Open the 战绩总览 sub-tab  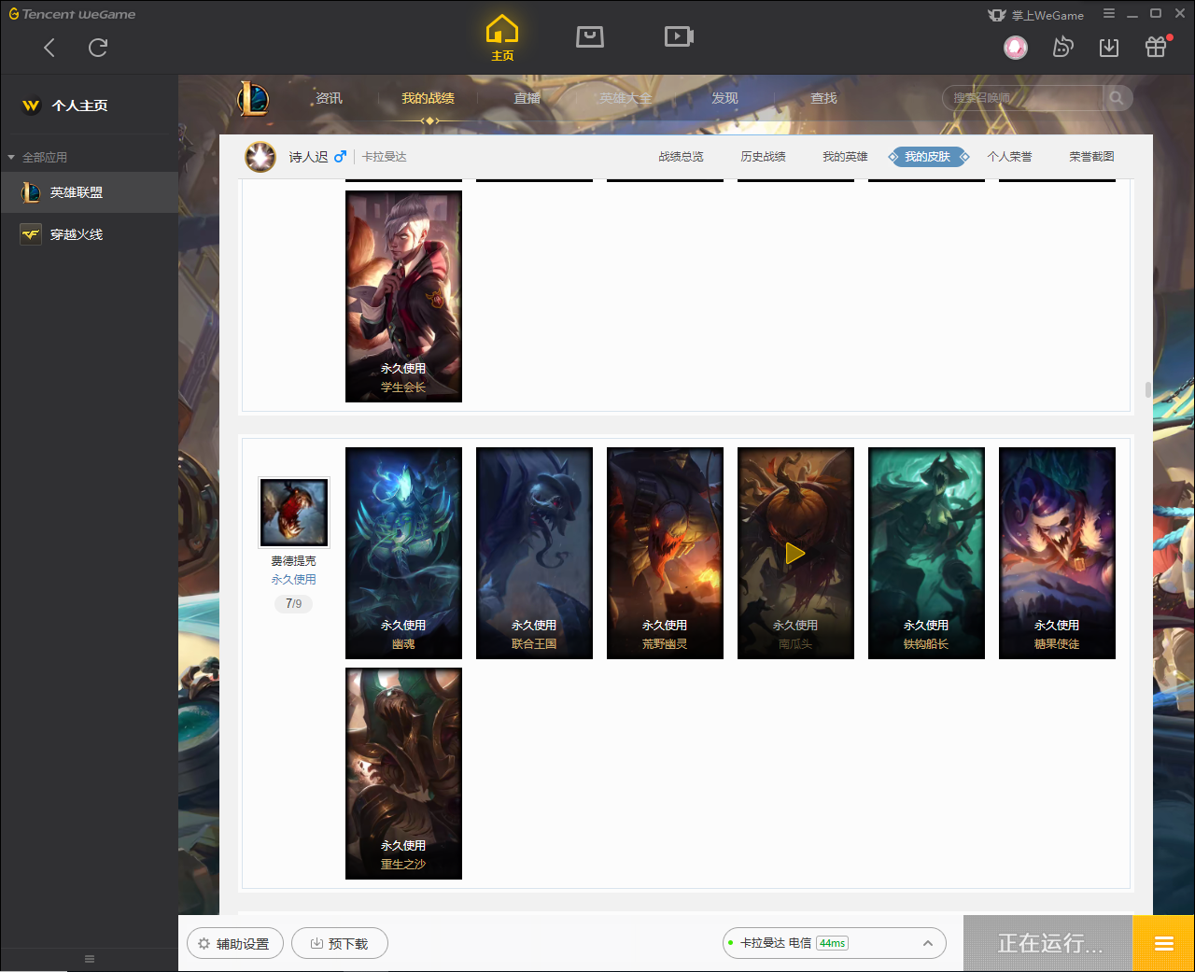(681, 157)
